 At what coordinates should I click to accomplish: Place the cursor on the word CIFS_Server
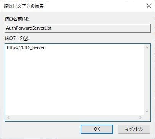point(33,47)
